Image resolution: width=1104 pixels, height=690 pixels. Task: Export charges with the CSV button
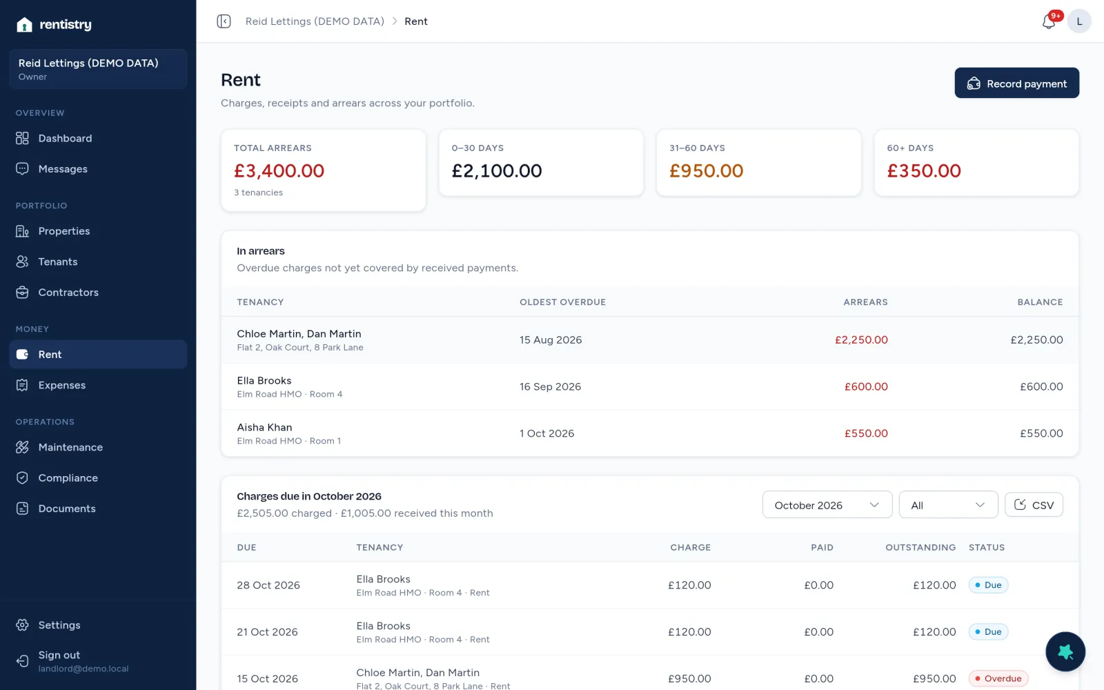pyautogui.click(x=1034, y=505)
